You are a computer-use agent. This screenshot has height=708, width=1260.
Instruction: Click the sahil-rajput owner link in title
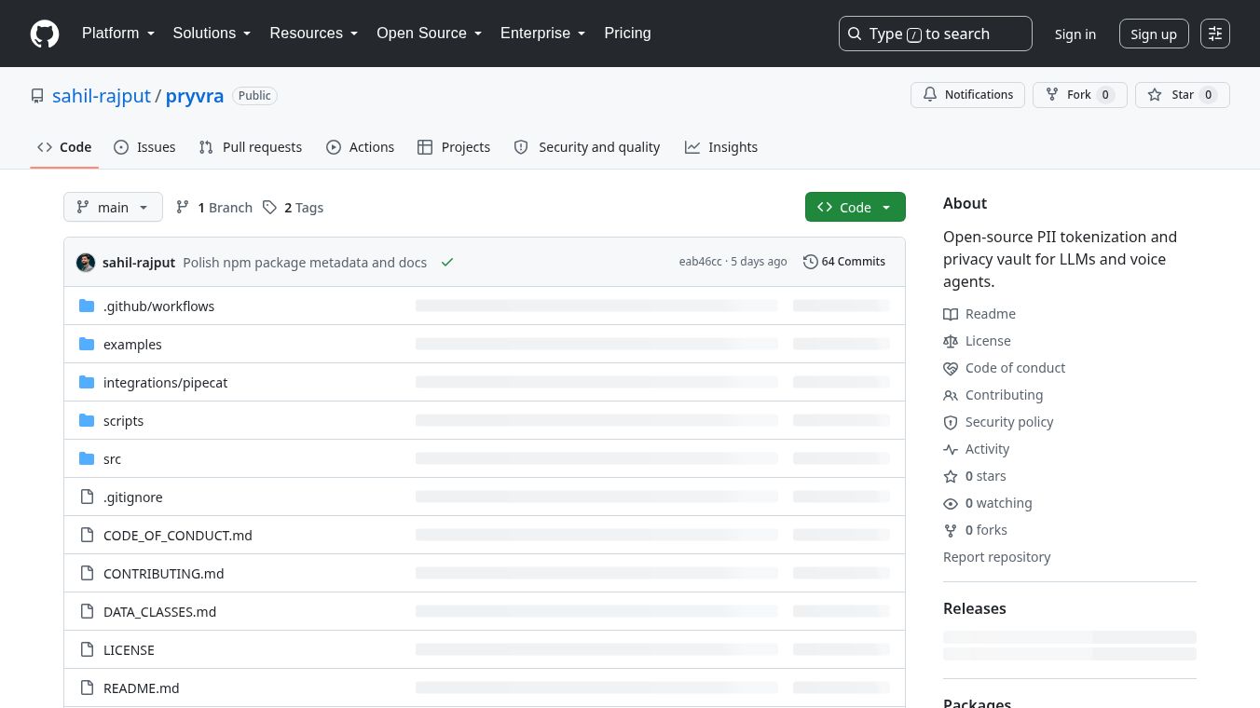point(102,96)
